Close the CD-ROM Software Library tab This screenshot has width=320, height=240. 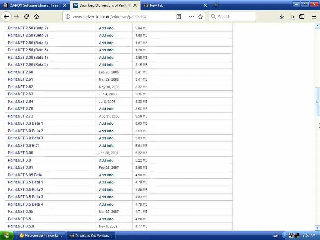pyautogui.click(x=65, y=5)
